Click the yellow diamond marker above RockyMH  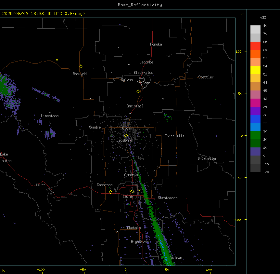(x=81, y=66)
